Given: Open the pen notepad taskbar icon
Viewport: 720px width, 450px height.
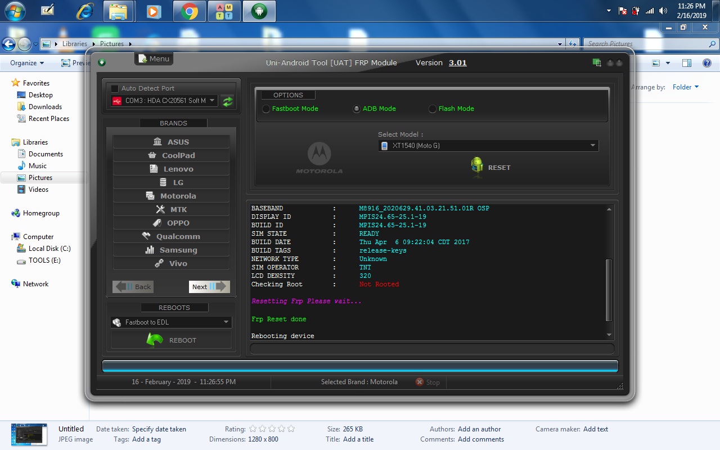Looking at the screenshot, I should tap(48, 11).
